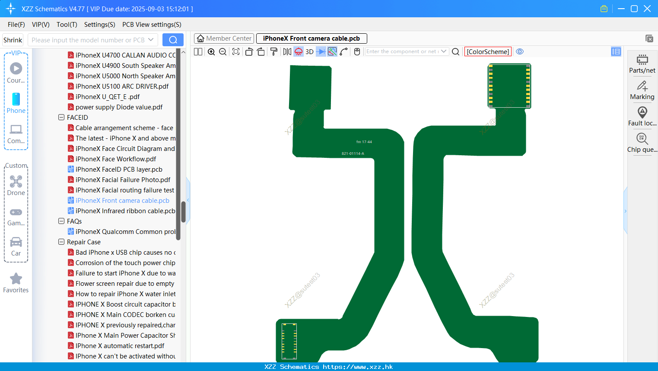The image size is (658, 371).
Task: Toggle the diode value display
Action: point(321,51)
